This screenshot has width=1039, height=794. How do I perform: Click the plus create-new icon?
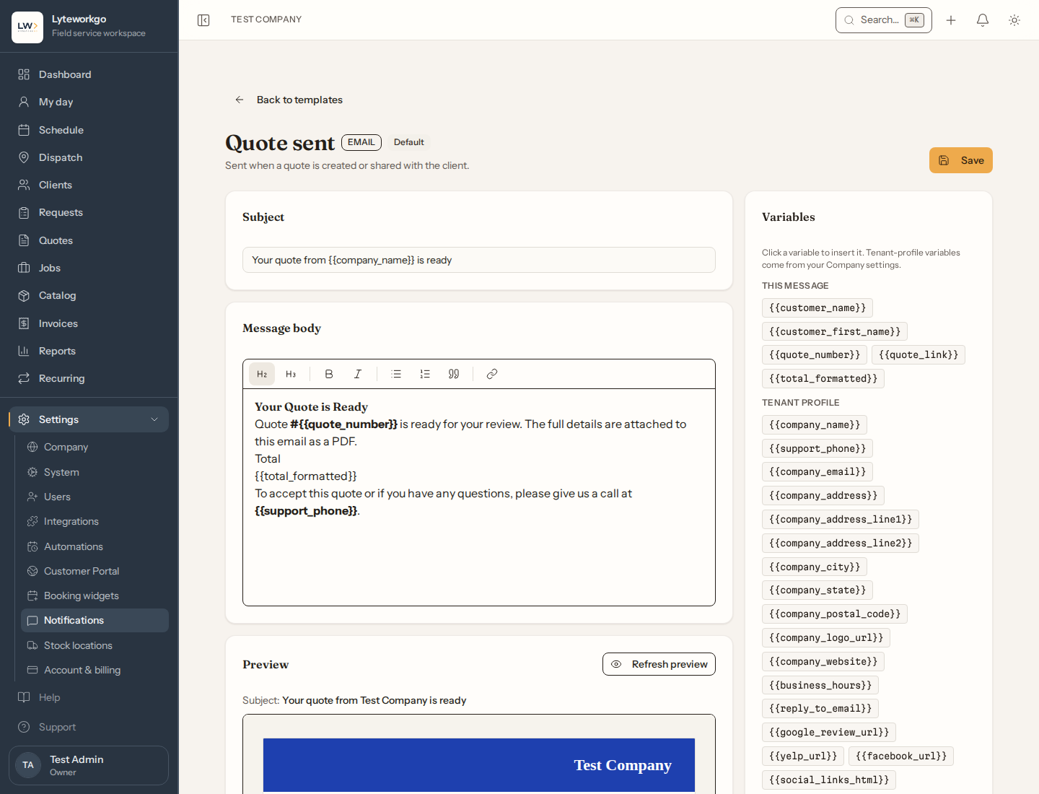click(x=951, y=20)
